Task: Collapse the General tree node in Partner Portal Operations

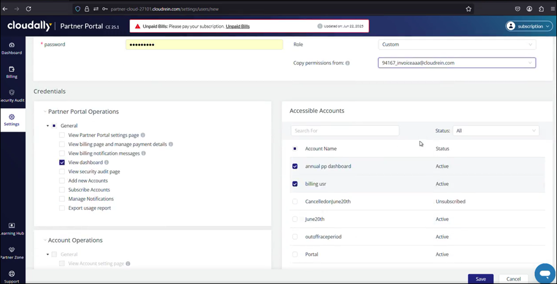Action: (48, 126)
